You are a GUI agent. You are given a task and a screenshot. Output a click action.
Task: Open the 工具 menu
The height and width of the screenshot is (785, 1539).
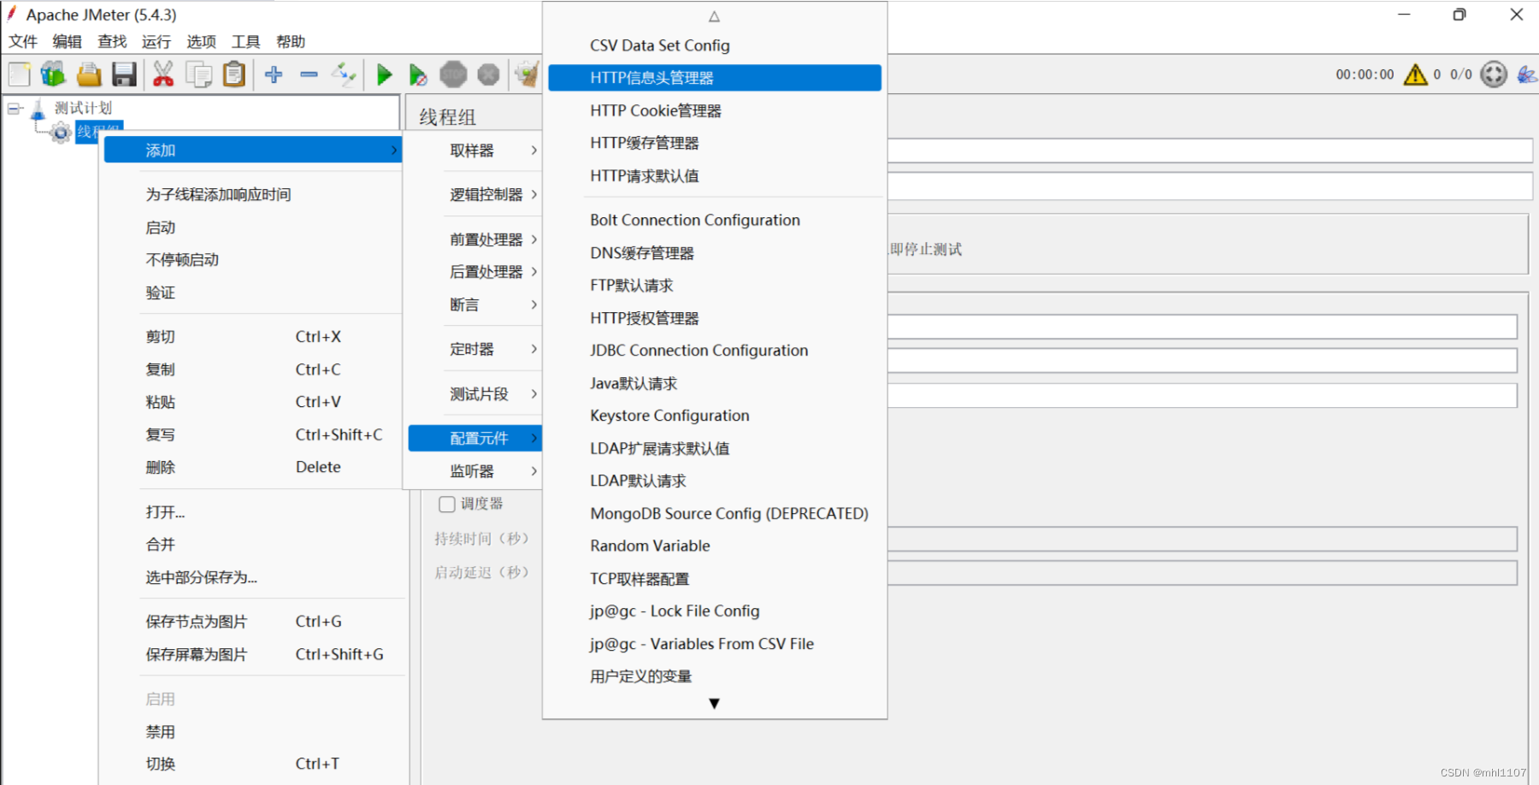click(x=245, y=42)
